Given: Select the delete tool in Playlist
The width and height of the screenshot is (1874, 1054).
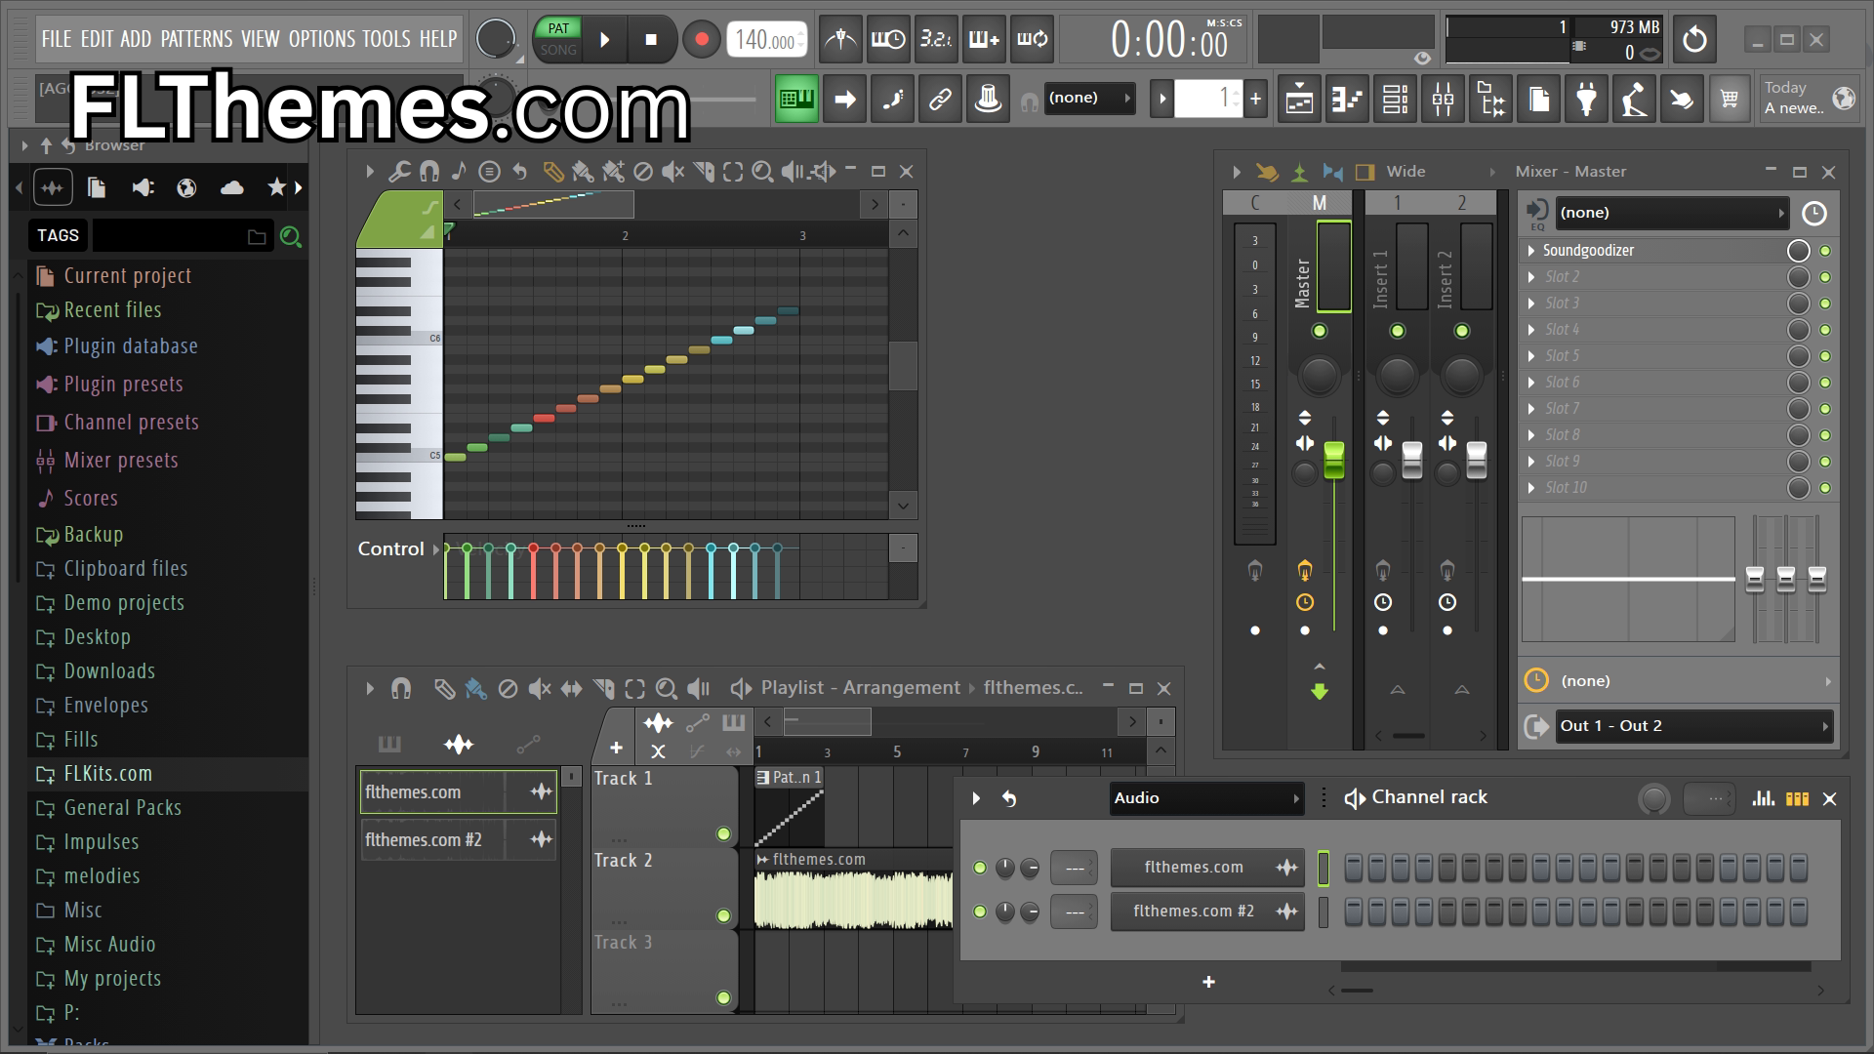Looking at the screenshot, I should click(x=508, y=689).
